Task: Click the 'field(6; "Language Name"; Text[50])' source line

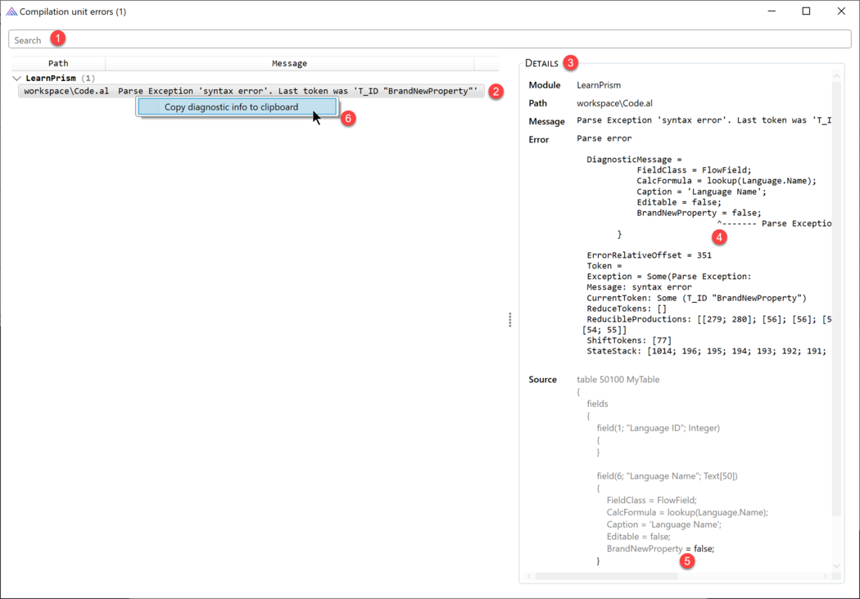Action: [x=668, y=475]
